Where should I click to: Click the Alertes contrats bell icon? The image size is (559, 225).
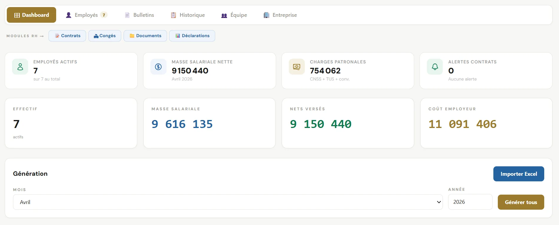pos(435,67)
